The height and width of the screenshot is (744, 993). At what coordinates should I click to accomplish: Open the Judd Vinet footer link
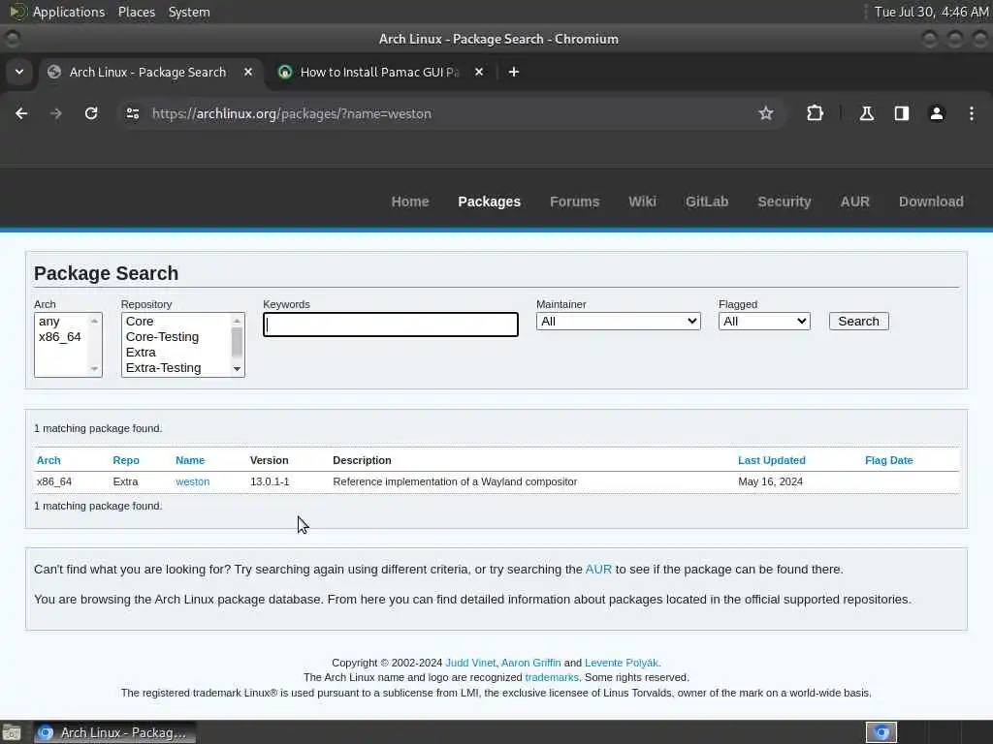click(470, 663)
